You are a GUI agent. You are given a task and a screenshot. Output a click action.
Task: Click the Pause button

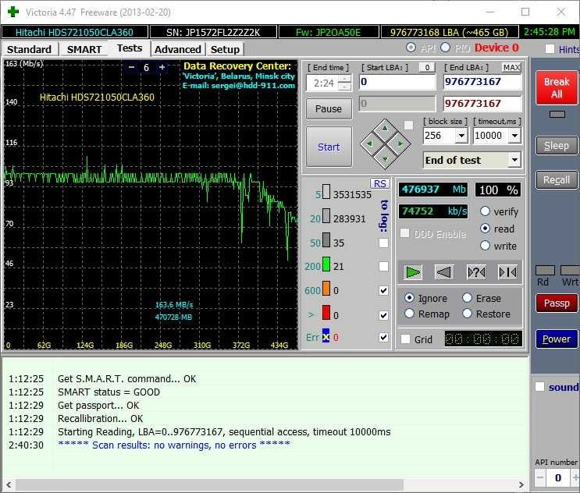(329, 109)
